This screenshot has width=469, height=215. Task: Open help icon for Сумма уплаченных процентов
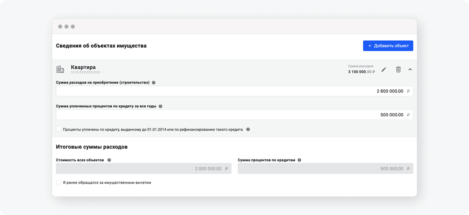coord(160,106)
